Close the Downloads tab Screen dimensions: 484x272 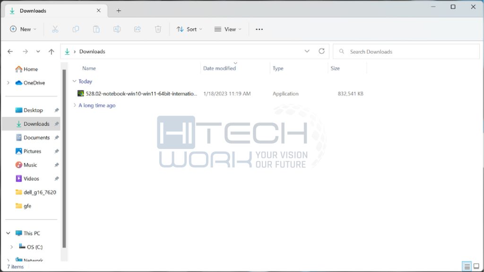(x=98, y=10)
